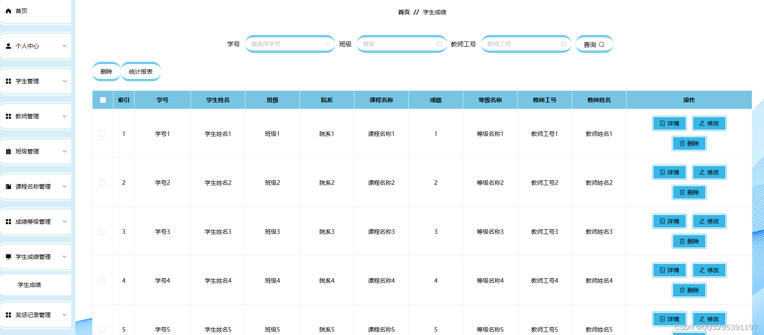The image size is (764, 335).
Task: Expand 学生管理 menu chevron
Action: coord(65,81)
